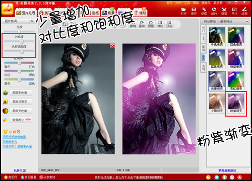252x181 pixels.
Task: Click the 对比 compare icon above canvas
Action: (x=160, y=24)
